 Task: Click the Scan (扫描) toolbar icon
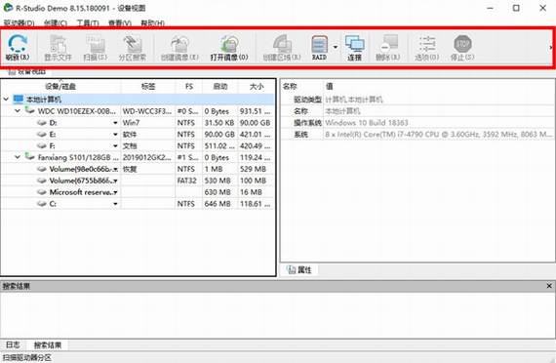[x=95, y=47]
